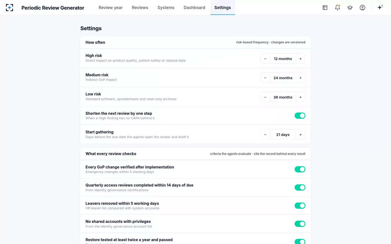Click 'From identity governance certifications' text
This screenshot has width=391, height=244.
click(117, 190)
